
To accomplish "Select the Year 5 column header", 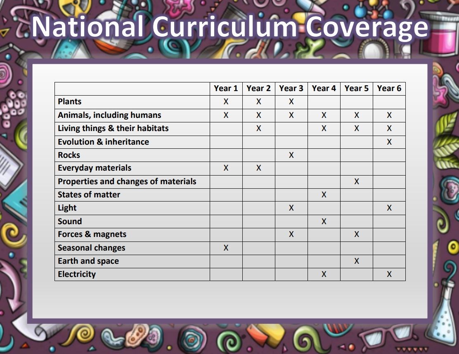I will coord(357,88).
